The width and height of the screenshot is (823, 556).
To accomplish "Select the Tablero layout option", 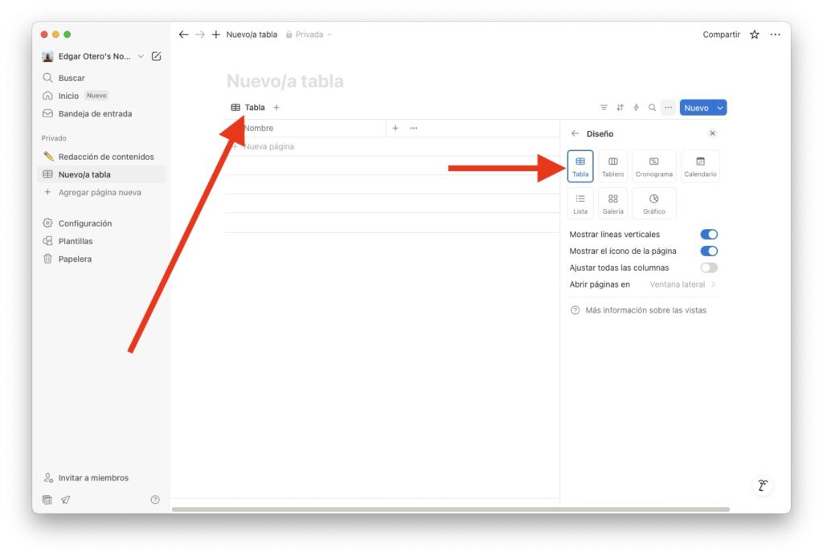I will coord(612,166).
